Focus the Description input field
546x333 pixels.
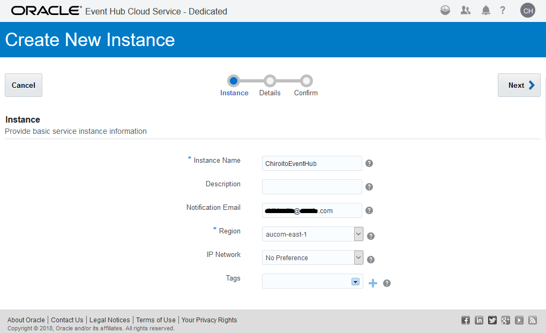[312, 187]
